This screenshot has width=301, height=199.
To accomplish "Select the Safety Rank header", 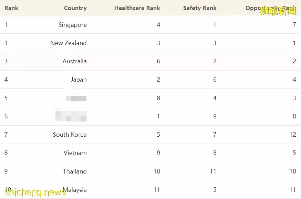I will (200, 8).
